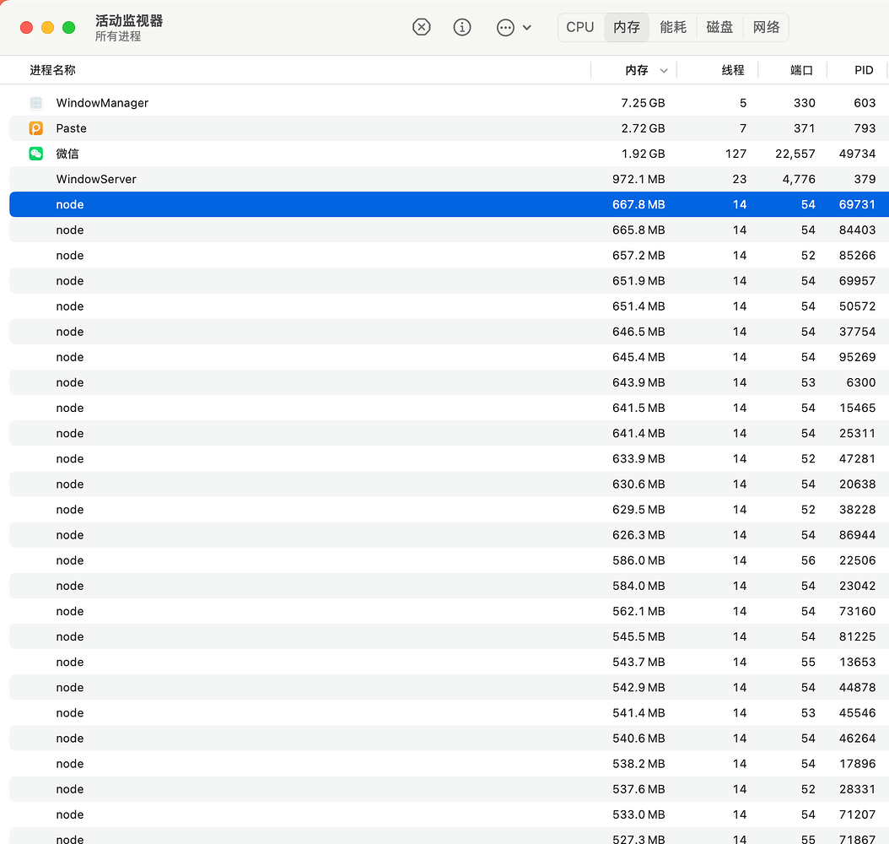Click the 2.72 GB memory value
Screen dimensions: 889x844
[643, 128]
